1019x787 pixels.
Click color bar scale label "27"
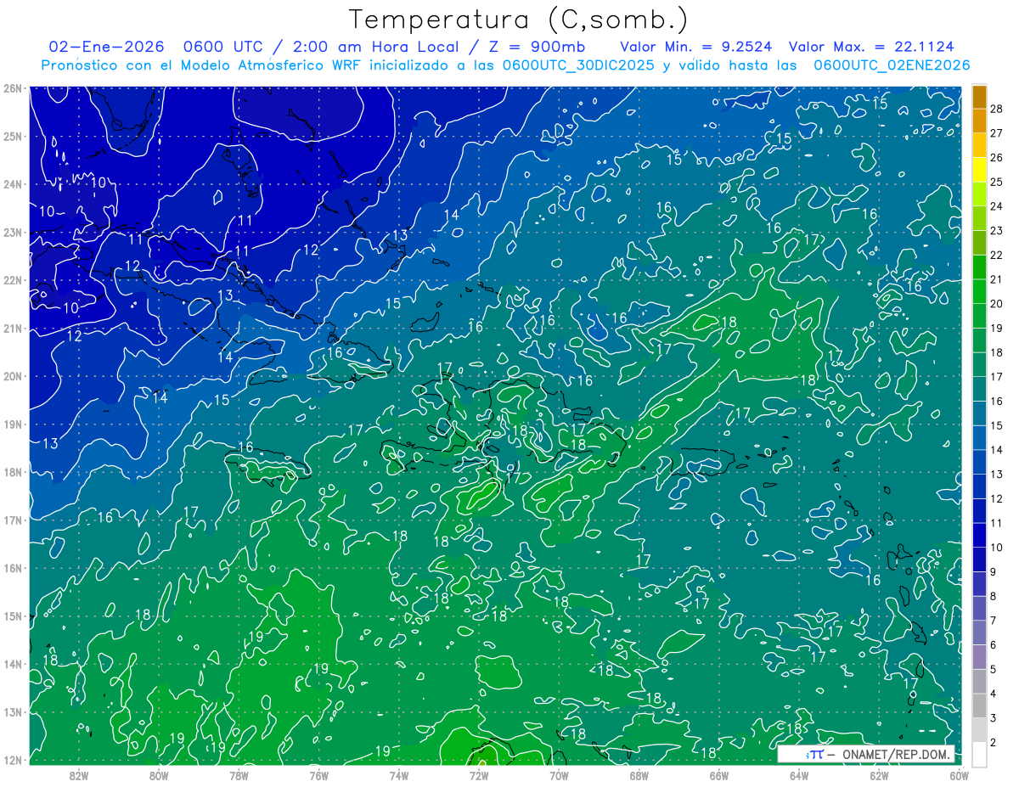996,132
